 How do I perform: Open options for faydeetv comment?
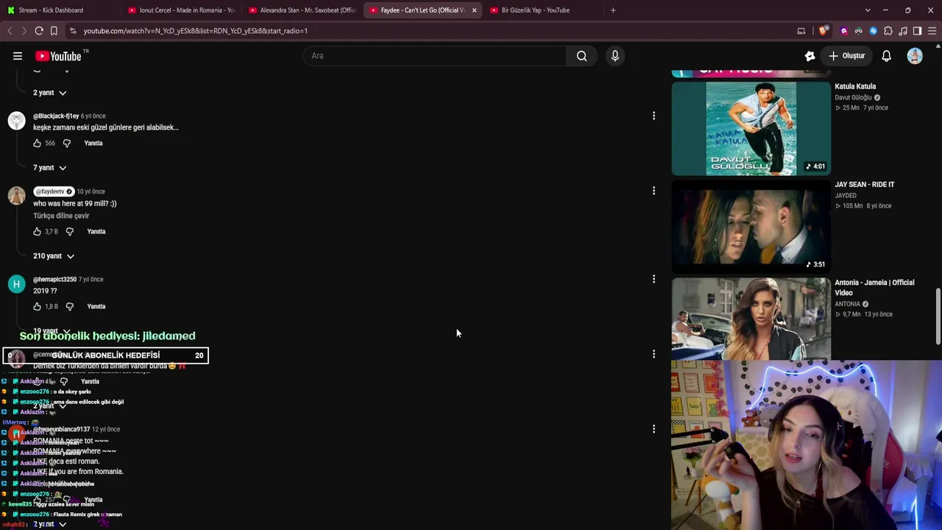point(654,191)
